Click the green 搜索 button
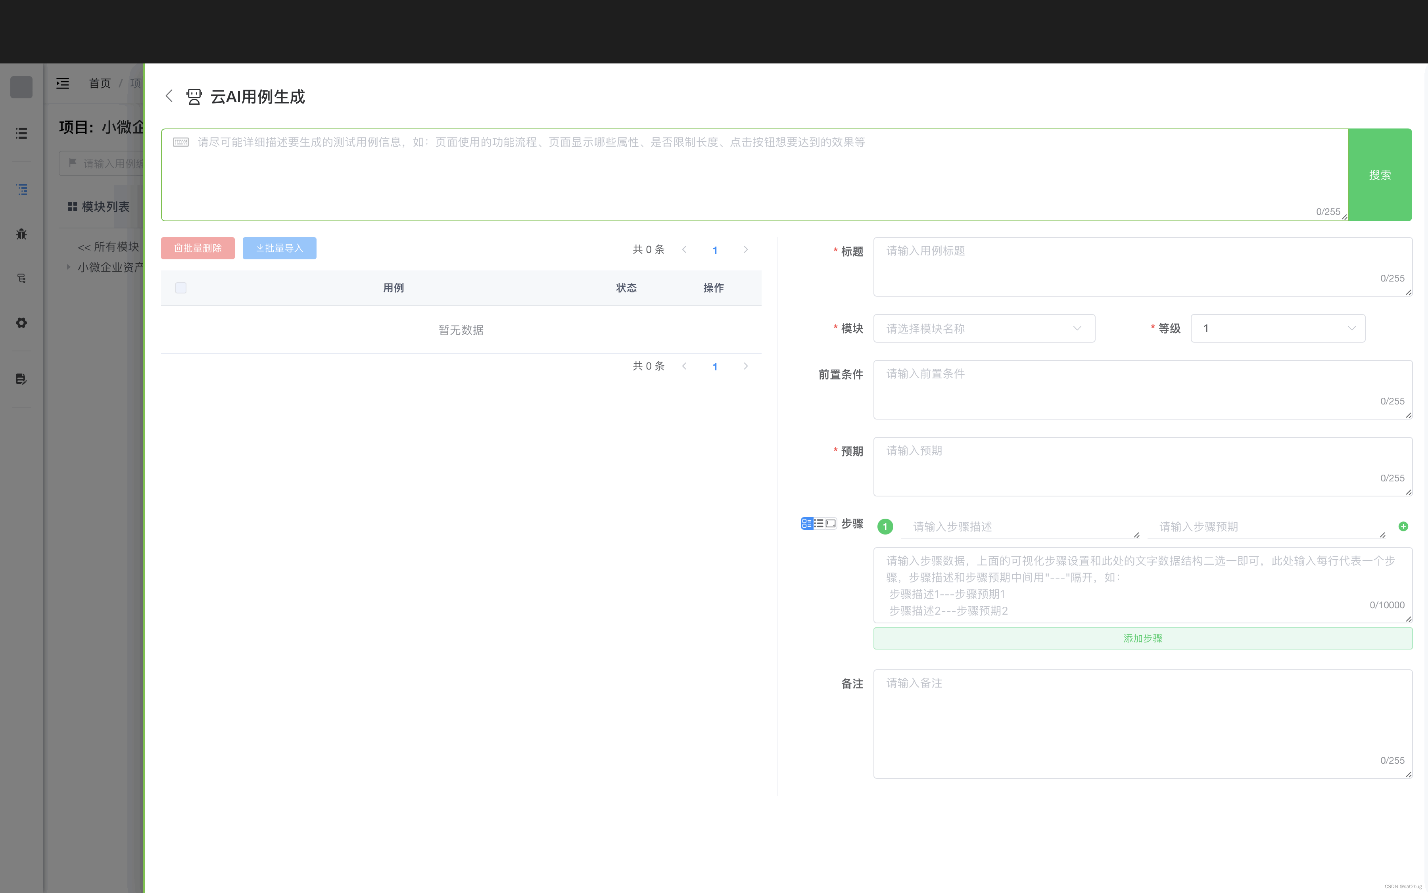 (x=1380, y=175)
